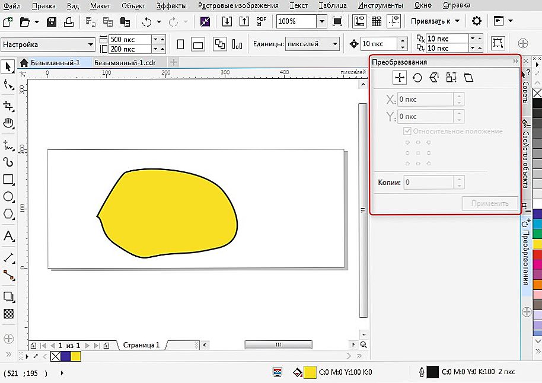Select the Text tool
Image resolution: width=542 pixels, height=383 pixels.
pyautogui.click(x=8, y=236)
